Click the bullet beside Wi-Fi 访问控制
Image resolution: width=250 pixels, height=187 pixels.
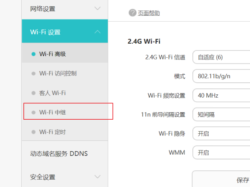[33, 74]
